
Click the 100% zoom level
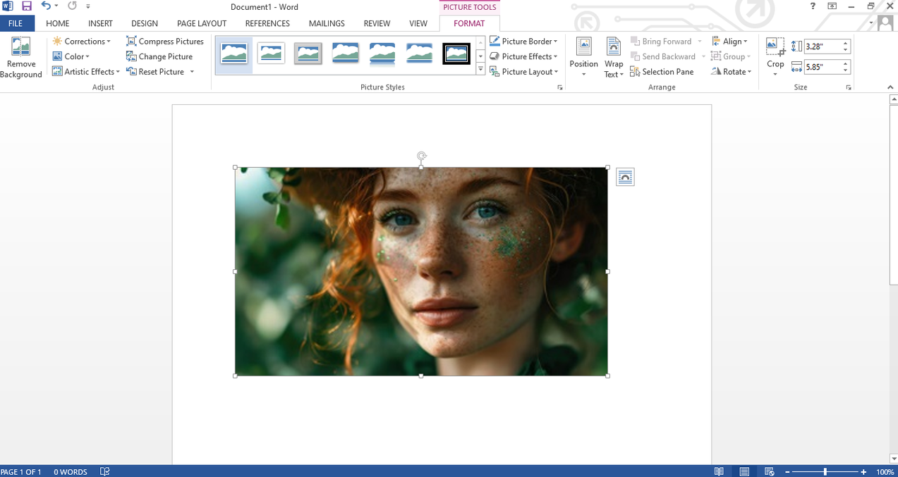[885, 471]
